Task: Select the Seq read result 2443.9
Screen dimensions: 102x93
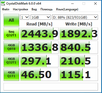Action: tap(39, 34)
